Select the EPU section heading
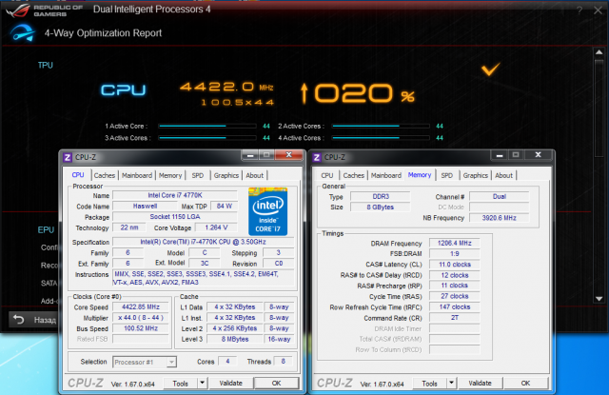The width and height of the screenshot is (609, 395). point(46,230)
